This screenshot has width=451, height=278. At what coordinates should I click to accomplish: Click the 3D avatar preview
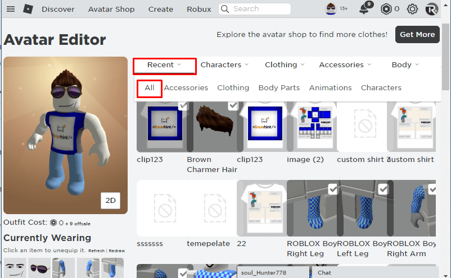pyautogui.click(x=65, y=135)
